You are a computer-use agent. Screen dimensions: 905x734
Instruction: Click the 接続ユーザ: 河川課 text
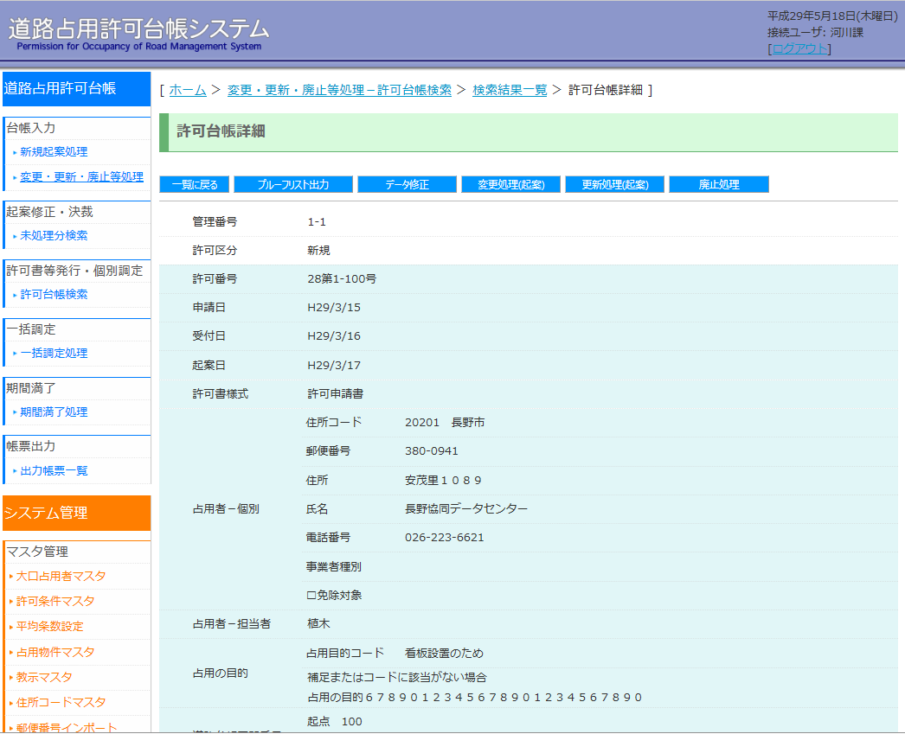[815, 32]
